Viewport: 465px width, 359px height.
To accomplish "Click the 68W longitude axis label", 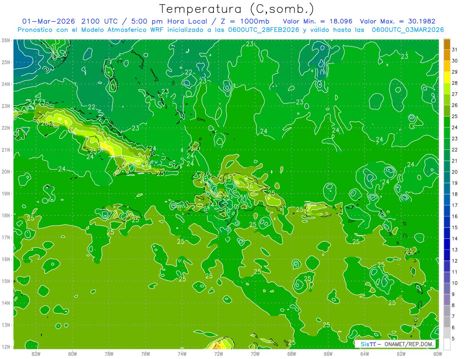I will tap(291, 353).
